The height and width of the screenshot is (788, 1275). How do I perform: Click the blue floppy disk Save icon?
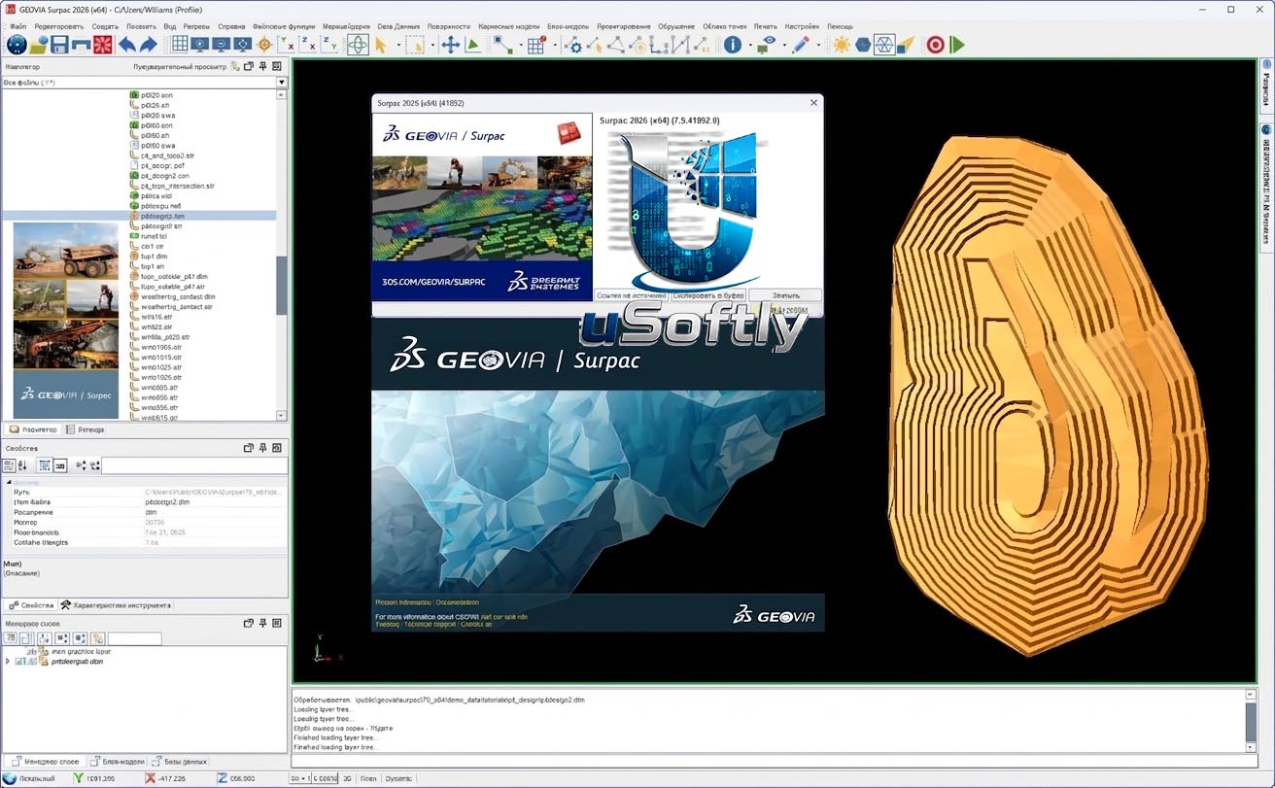click(x=59, y=45)
